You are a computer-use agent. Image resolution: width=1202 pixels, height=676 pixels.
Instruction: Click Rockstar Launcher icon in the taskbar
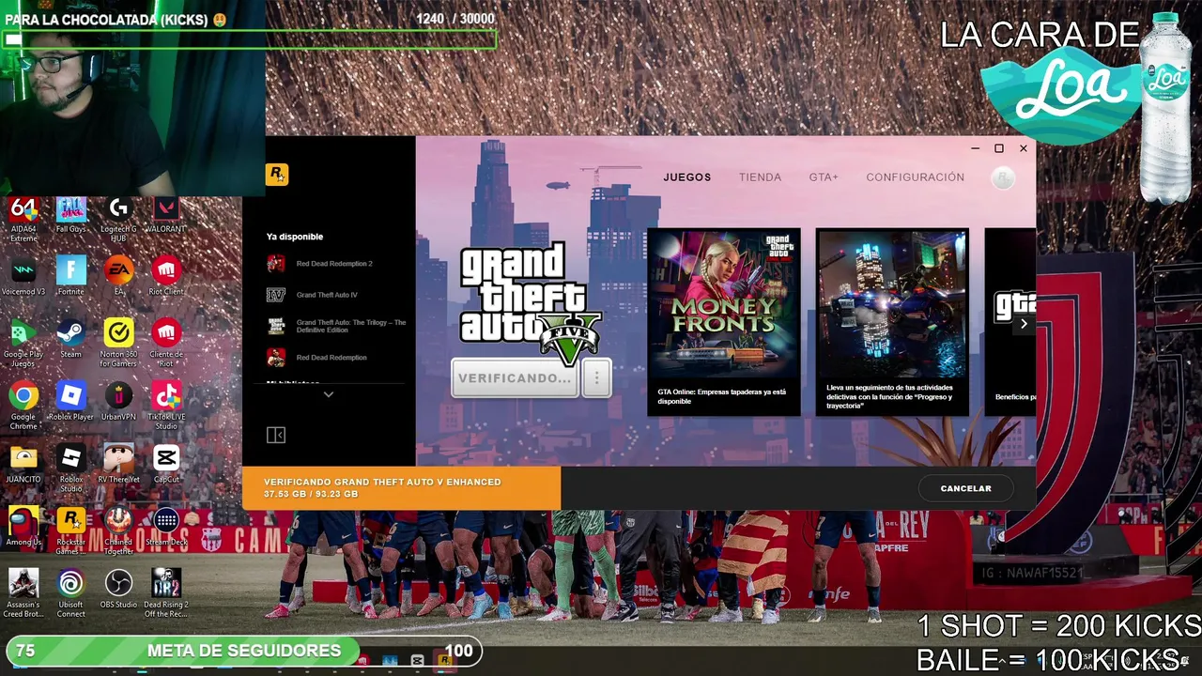(444, 660)
